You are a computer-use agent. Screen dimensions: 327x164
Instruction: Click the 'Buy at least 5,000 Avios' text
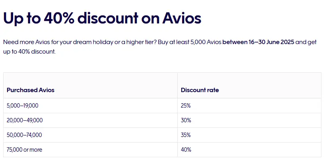tap(189, 42)
